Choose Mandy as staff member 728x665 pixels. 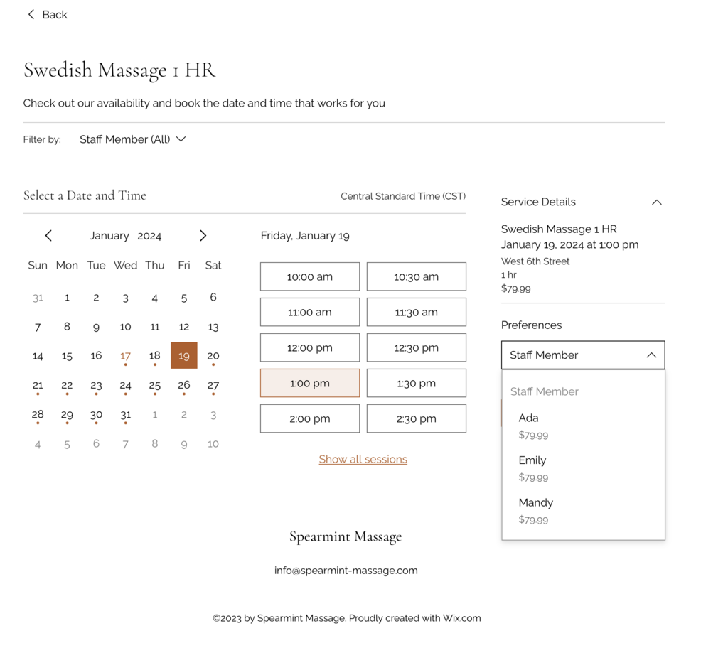coord(583,510)
